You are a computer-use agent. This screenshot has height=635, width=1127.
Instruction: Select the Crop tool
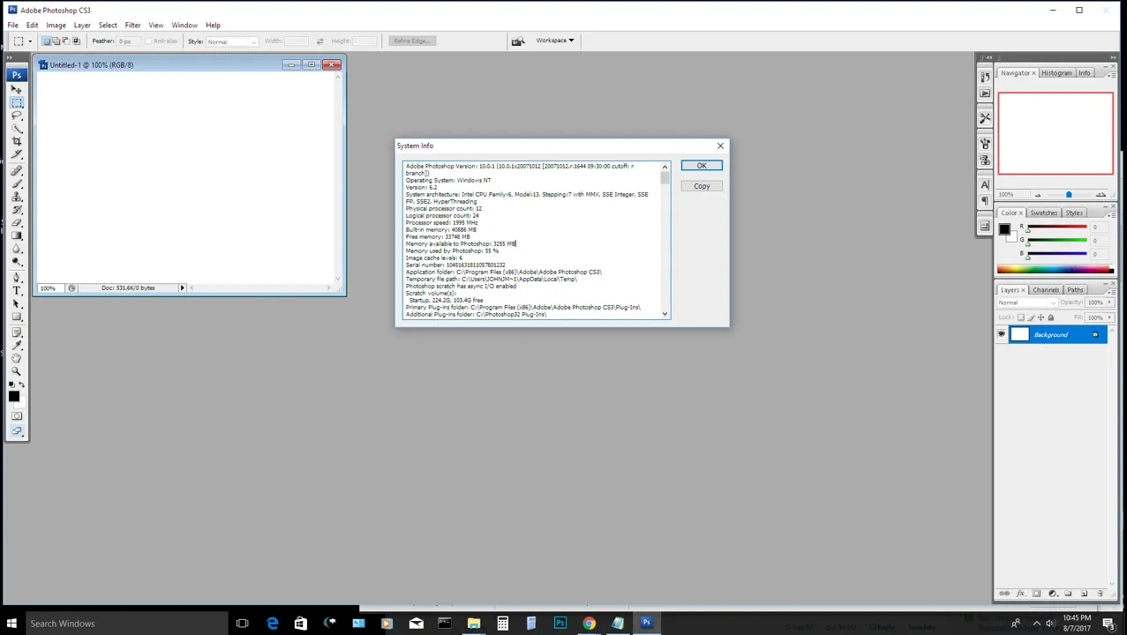click(16, 142)
